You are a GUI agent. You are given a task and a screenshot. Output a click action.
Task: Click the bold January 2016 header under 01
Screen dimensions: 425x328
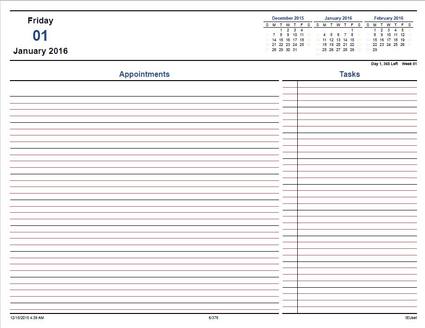coord(40,51)
